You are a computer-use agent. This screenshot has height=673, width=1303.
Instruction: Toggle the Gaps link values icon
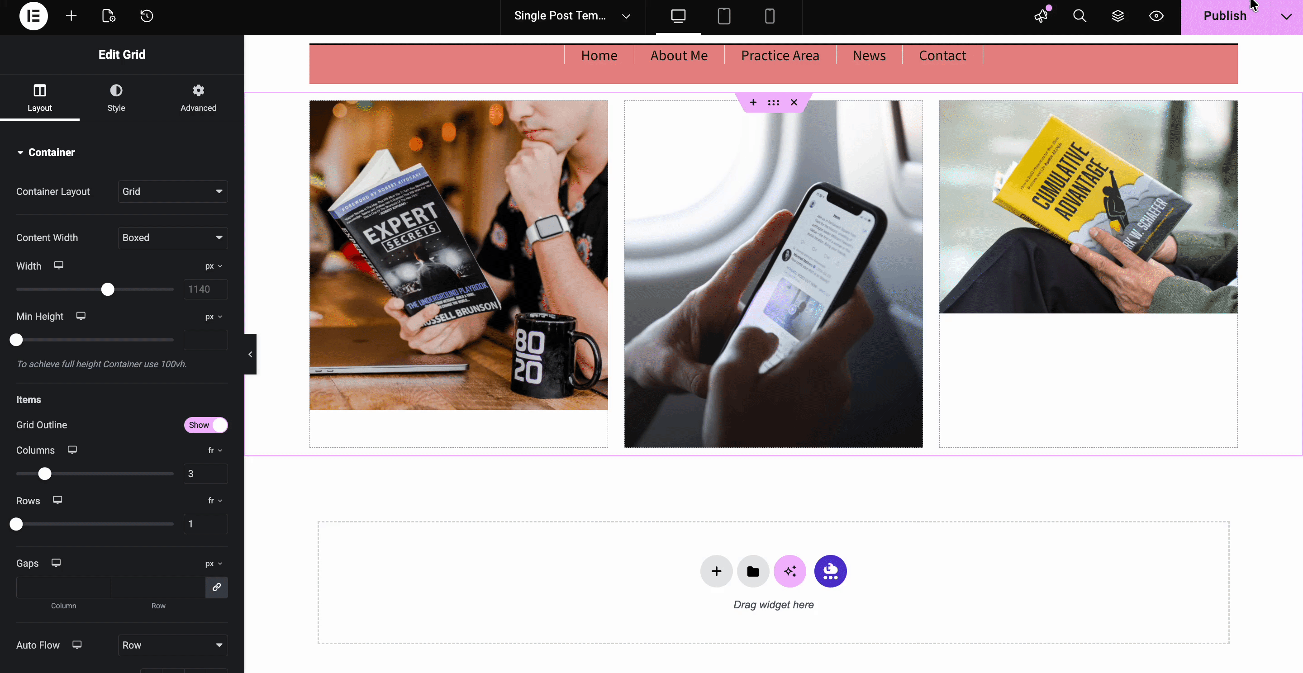(x=217, y=588)
